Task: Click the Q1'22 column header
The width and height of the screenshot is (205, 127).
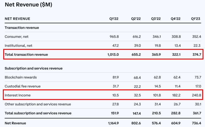Action: coord(114,19)
